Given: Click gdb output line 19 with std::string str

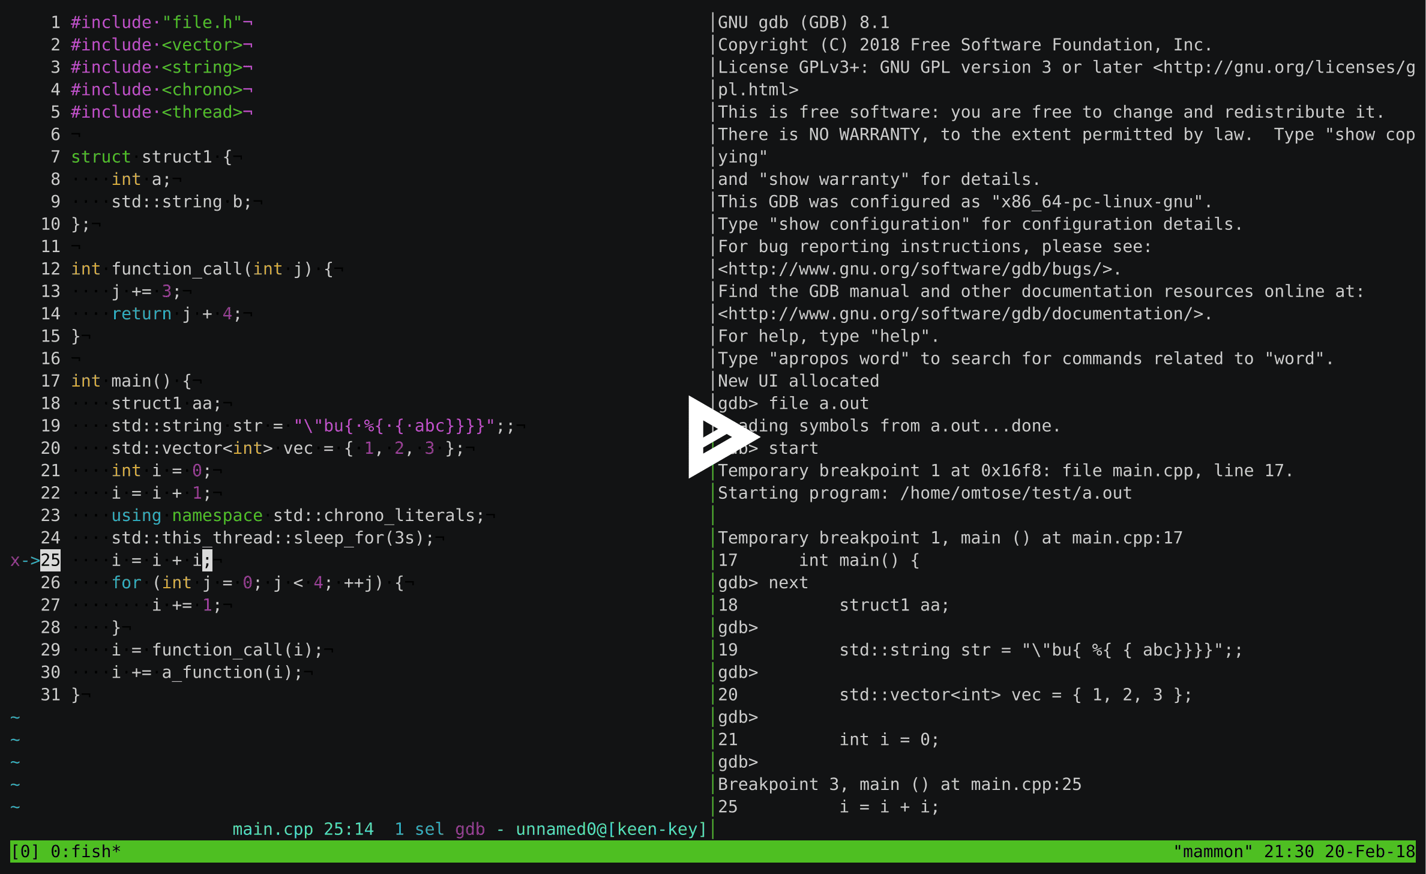Looking at the screenshot, I should click(980, 649).
